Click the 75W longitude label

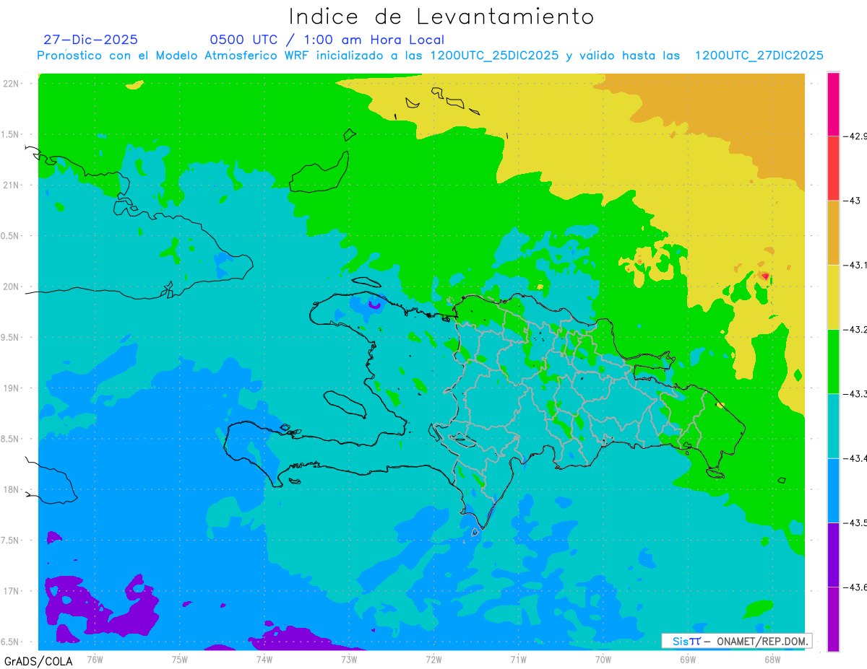click(x=180, y=658)
